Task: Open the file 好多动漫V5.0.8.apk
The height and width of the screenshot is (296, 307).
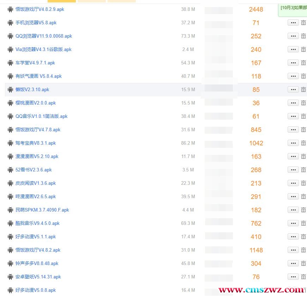Action: [36, 290]
